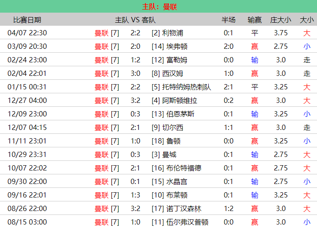
Task: Select the 输赢 column header
Action: [x=255, y=20]
